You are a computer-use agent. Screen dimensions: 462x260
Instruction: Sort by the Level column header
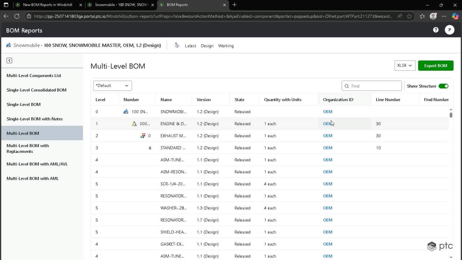100,100
